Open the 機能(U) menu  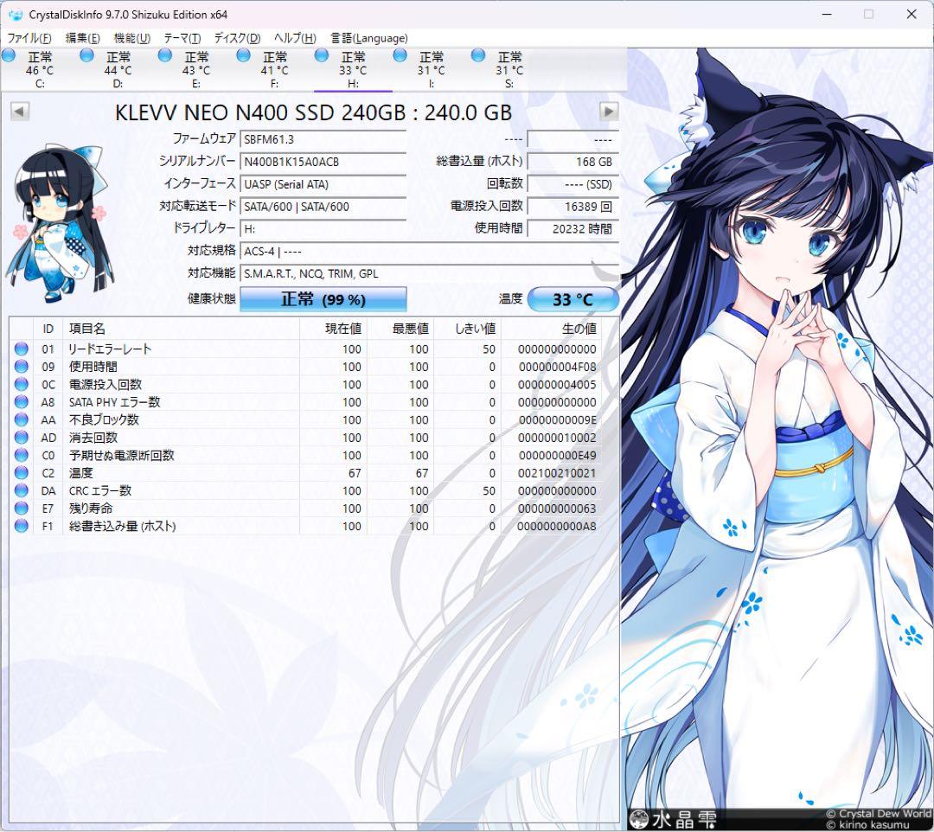point(131,38)
